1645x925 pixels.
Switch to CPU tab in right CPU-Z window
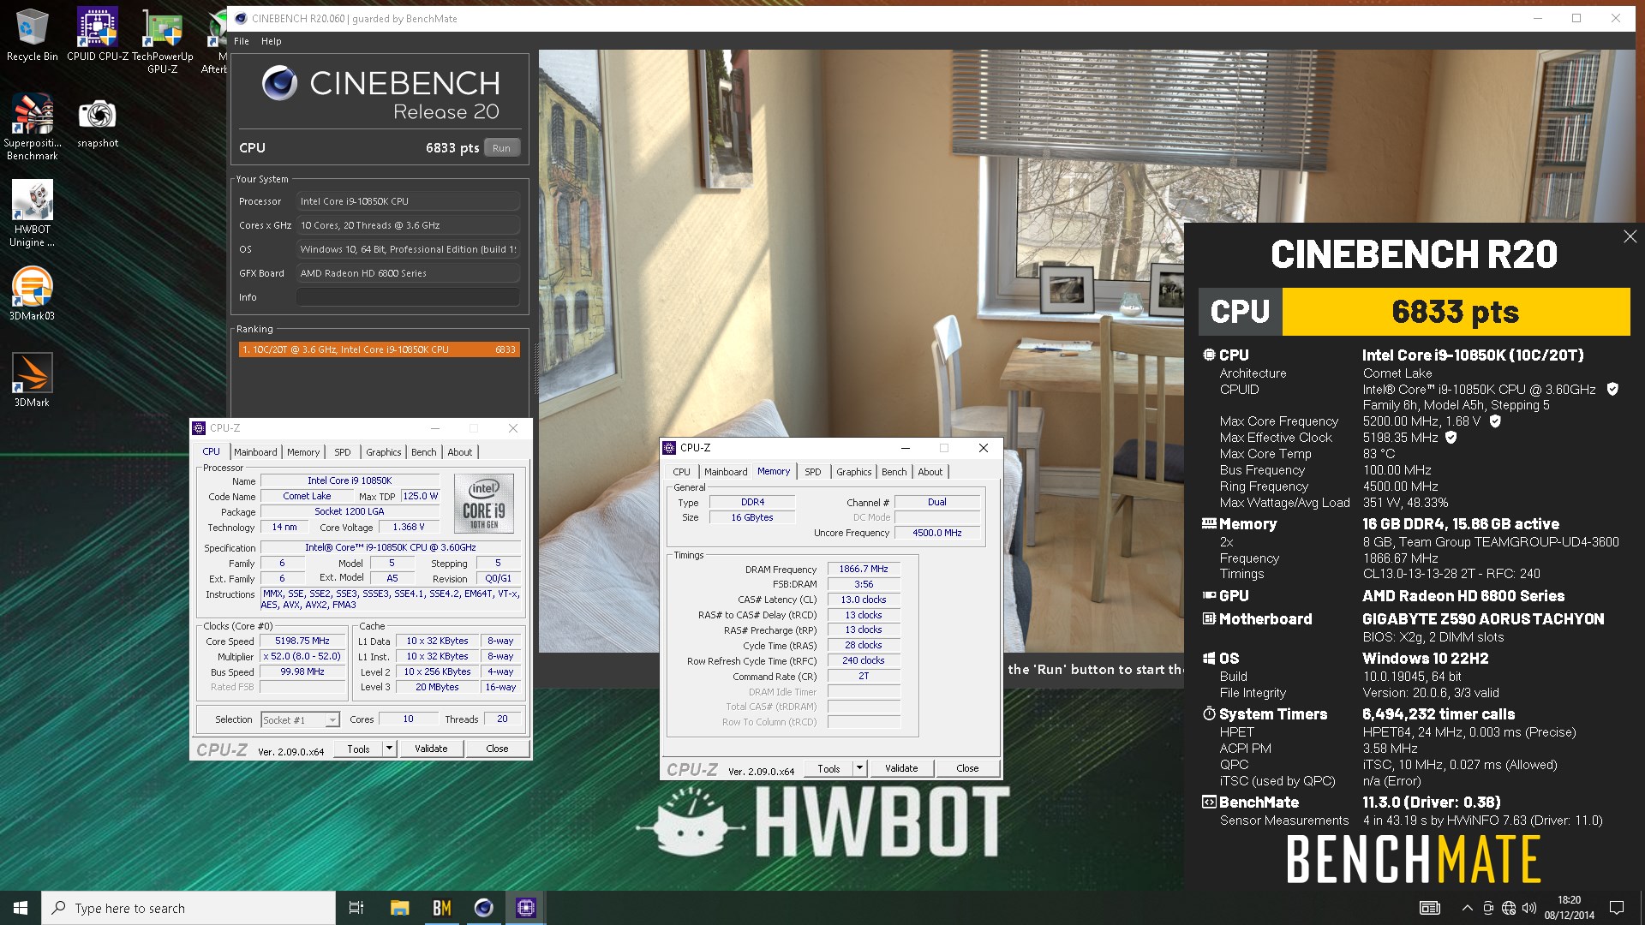(x=681, y=472)
